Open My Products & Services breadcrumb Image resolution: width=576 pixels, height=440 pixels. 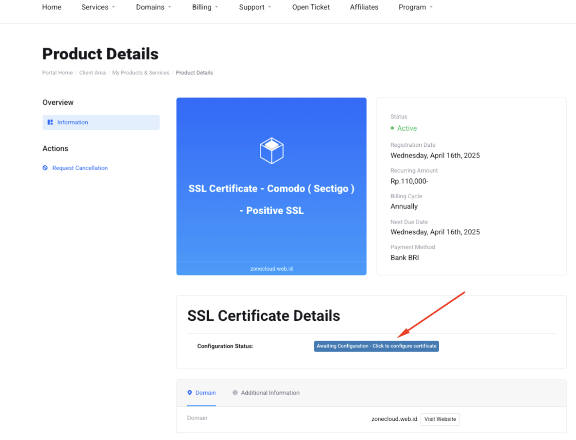[141, 73]
